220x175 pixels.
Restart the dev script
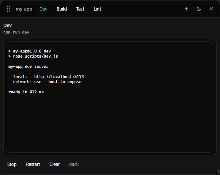(x=33, y=164)
